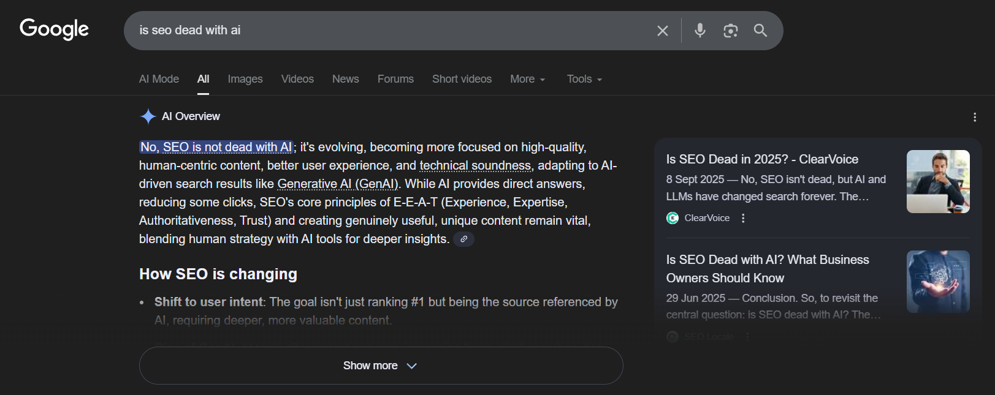Screen dimensions: 995x395
Task: Open three-dot menu next to ClearVoice
Action: click(x=743, y=218)
